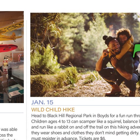Click the line starting Children ages 4 to 13
Screen dimensions: 140x140
click(86, 121)
